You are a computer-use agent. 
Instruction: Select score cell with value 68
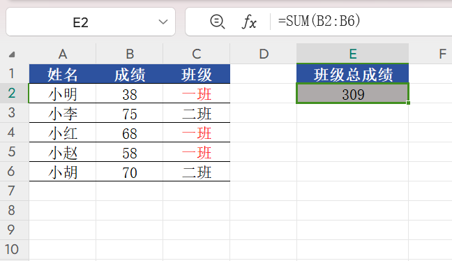(130, 133)
